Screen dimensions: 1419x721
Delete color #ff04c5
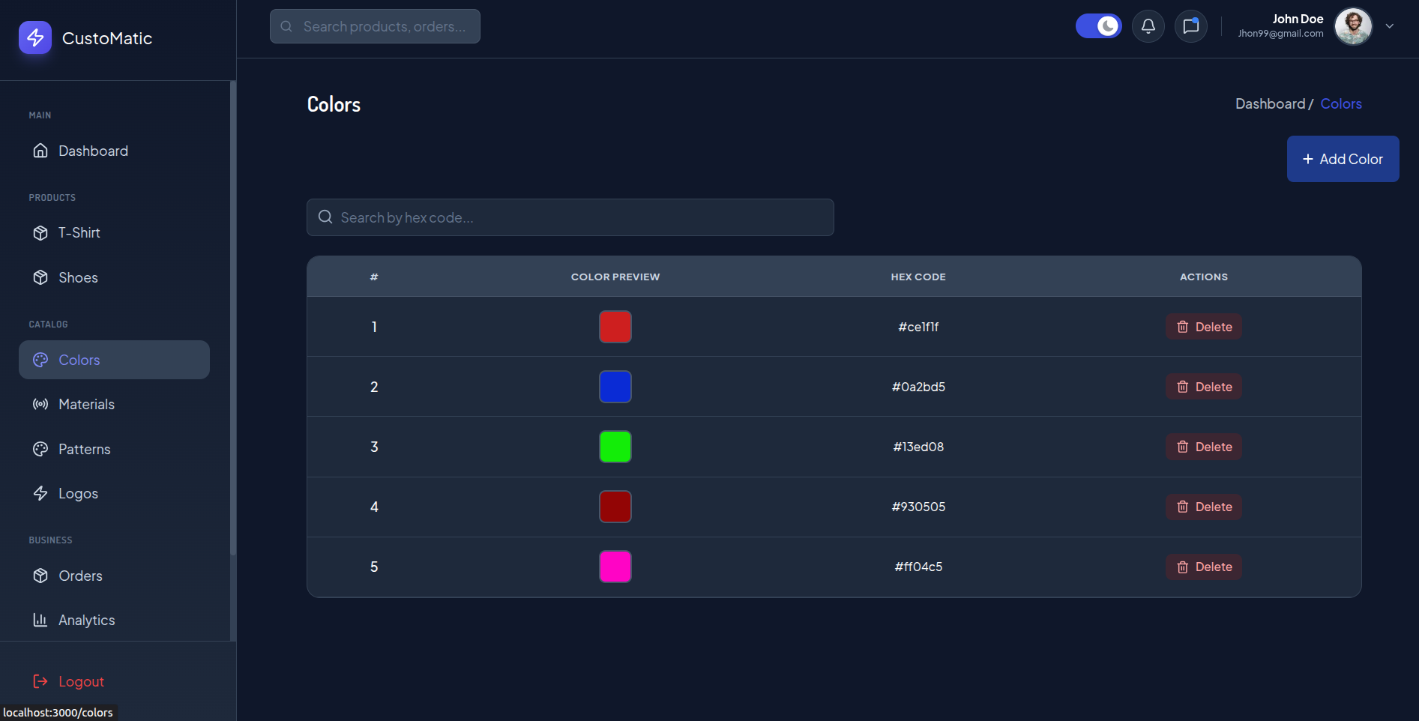[x=1204, y=567]
